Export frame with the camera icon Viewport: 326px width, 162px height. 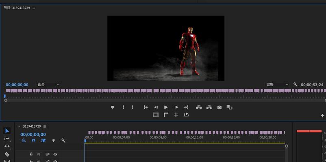(x=220, y=107)
